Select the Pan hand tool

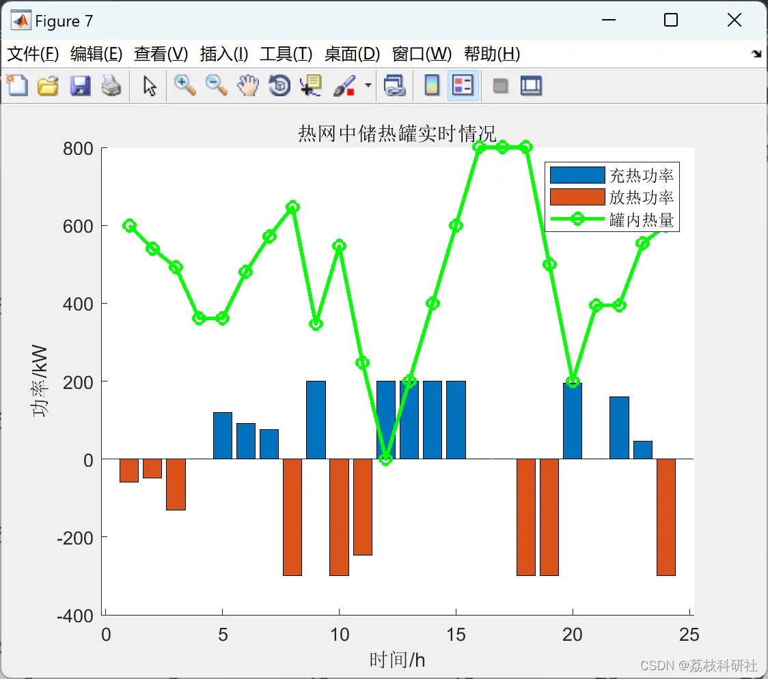[x=248, y=85]
